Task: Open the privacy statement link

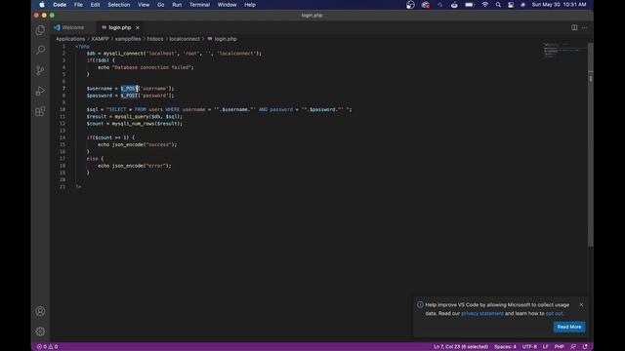Action: [482, 313]
